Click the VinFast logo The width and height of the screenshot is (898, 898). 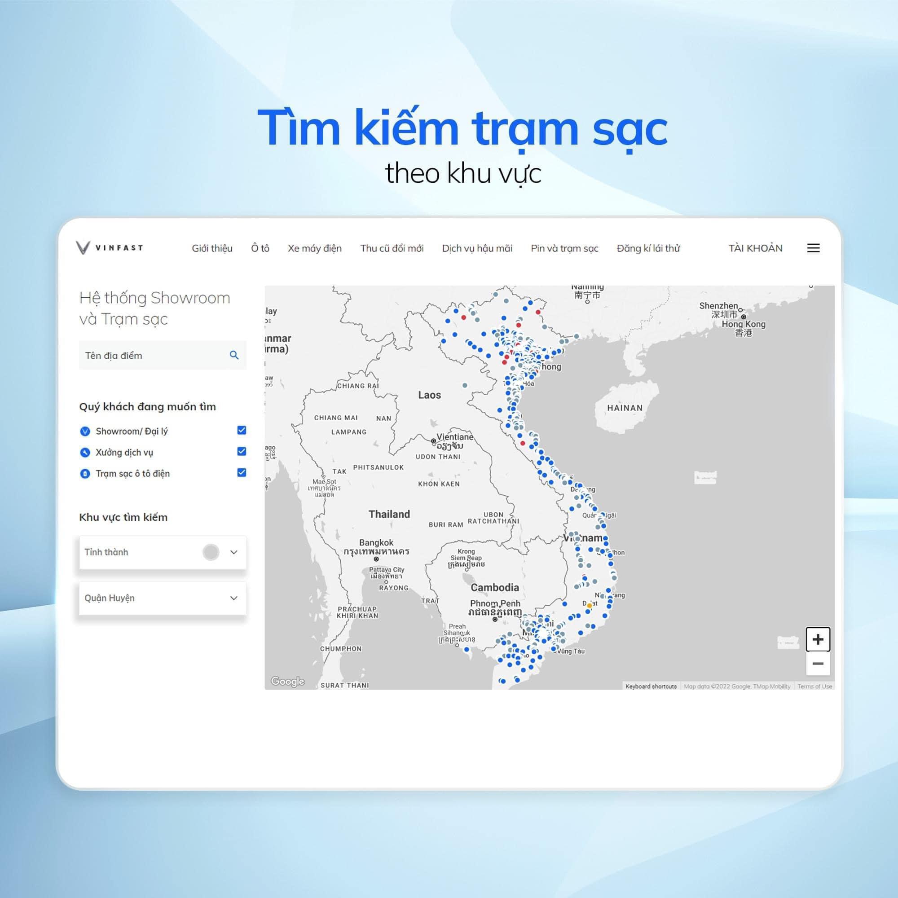click(110, 248)
